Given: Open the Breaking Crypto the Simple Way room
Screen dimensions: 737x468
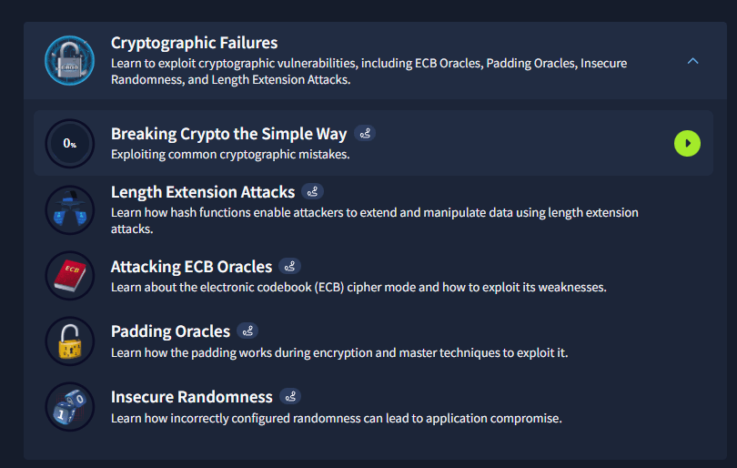Looking at the screenshot, I should 228,134.
